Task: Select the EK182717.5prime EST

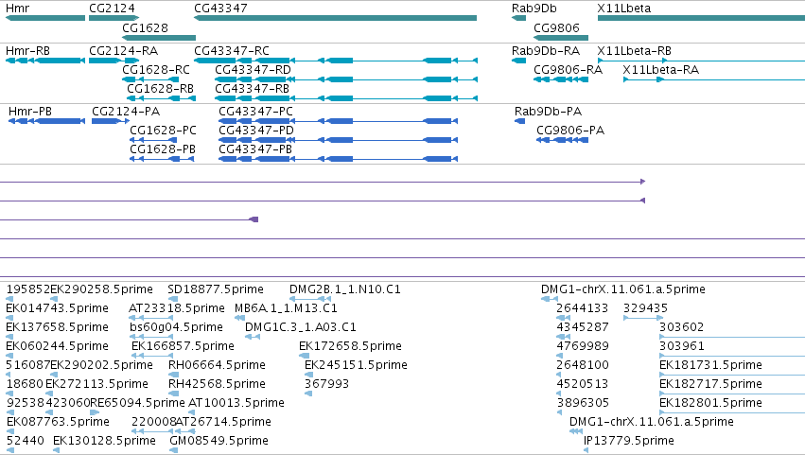Action: [732, 394]
